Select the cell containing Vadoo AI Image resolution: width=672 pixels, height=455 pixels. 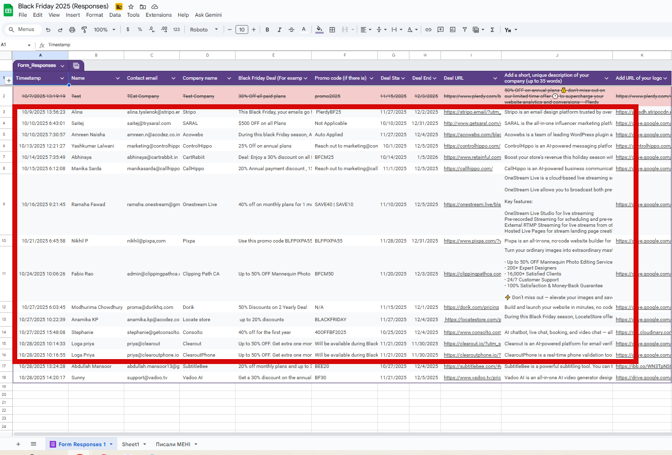(x=207, y=378)
